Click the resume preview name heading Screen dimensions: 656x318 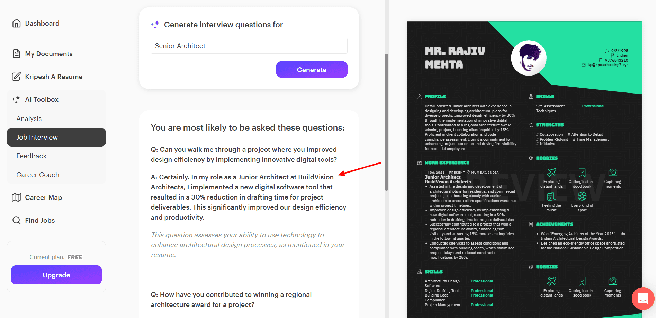click(455, 58)
